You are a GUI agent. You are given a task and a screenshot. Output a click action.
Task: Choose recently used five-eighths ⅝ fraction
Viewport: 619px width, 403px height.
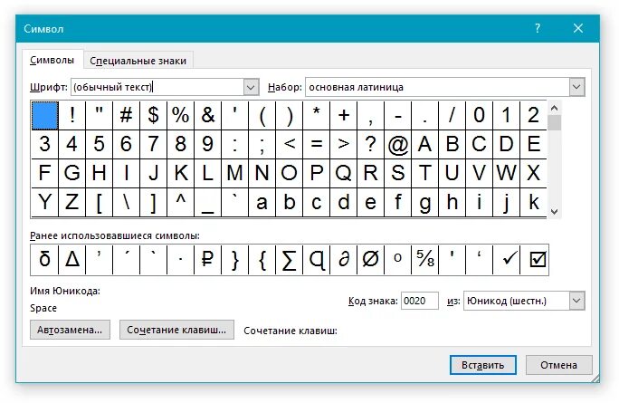pos(425,260)
